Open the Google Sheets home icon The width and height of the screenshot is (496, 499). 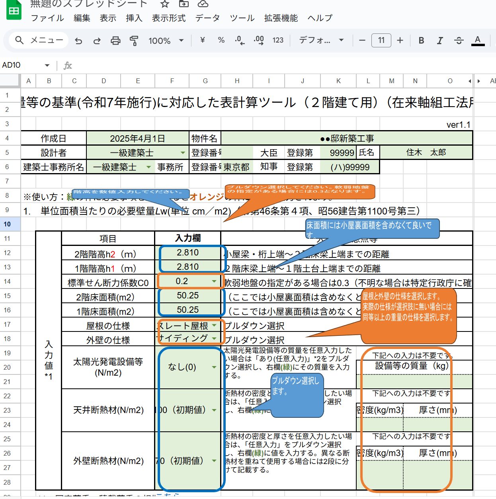tap(14, 10)
